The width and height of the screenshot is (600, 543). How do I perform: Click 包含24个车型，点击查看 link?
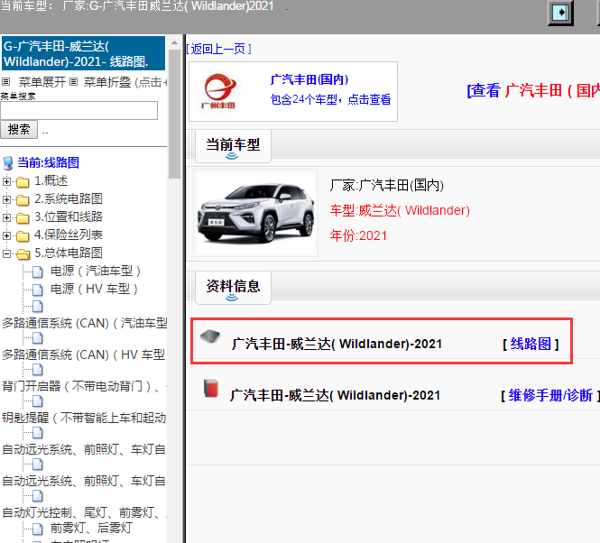[330, 99]
